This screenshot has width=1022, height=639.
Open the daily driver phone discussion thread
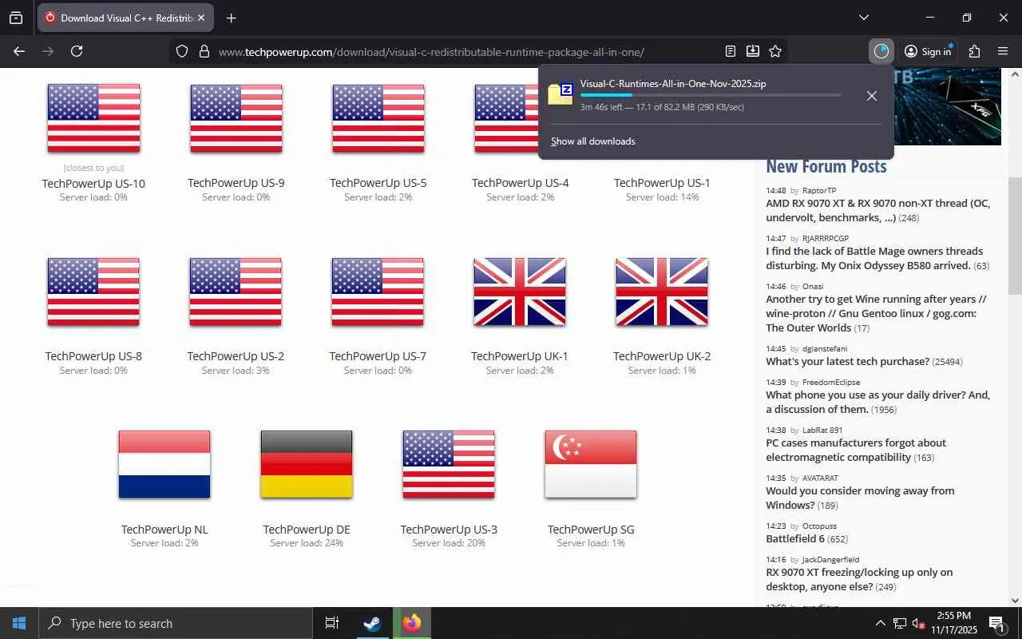pyautogui.click(x=877, y=402)
